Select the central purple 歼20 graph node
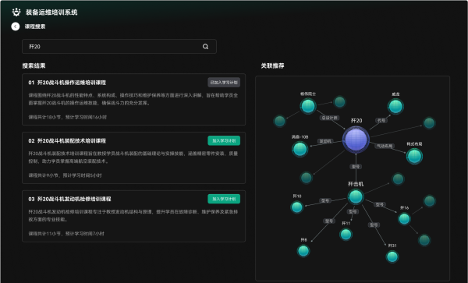468x283 pixels. coord(356,140)
